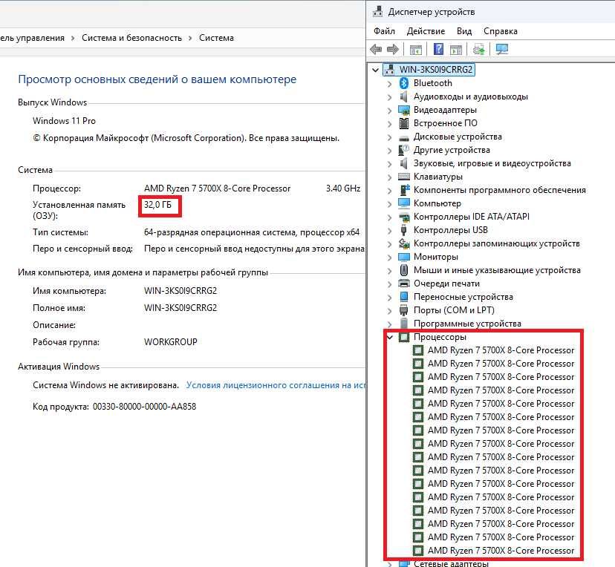Click product code 00330-80000-00000-AA858
The height and width of the screenshot is (567, 615).
point(144,407)
